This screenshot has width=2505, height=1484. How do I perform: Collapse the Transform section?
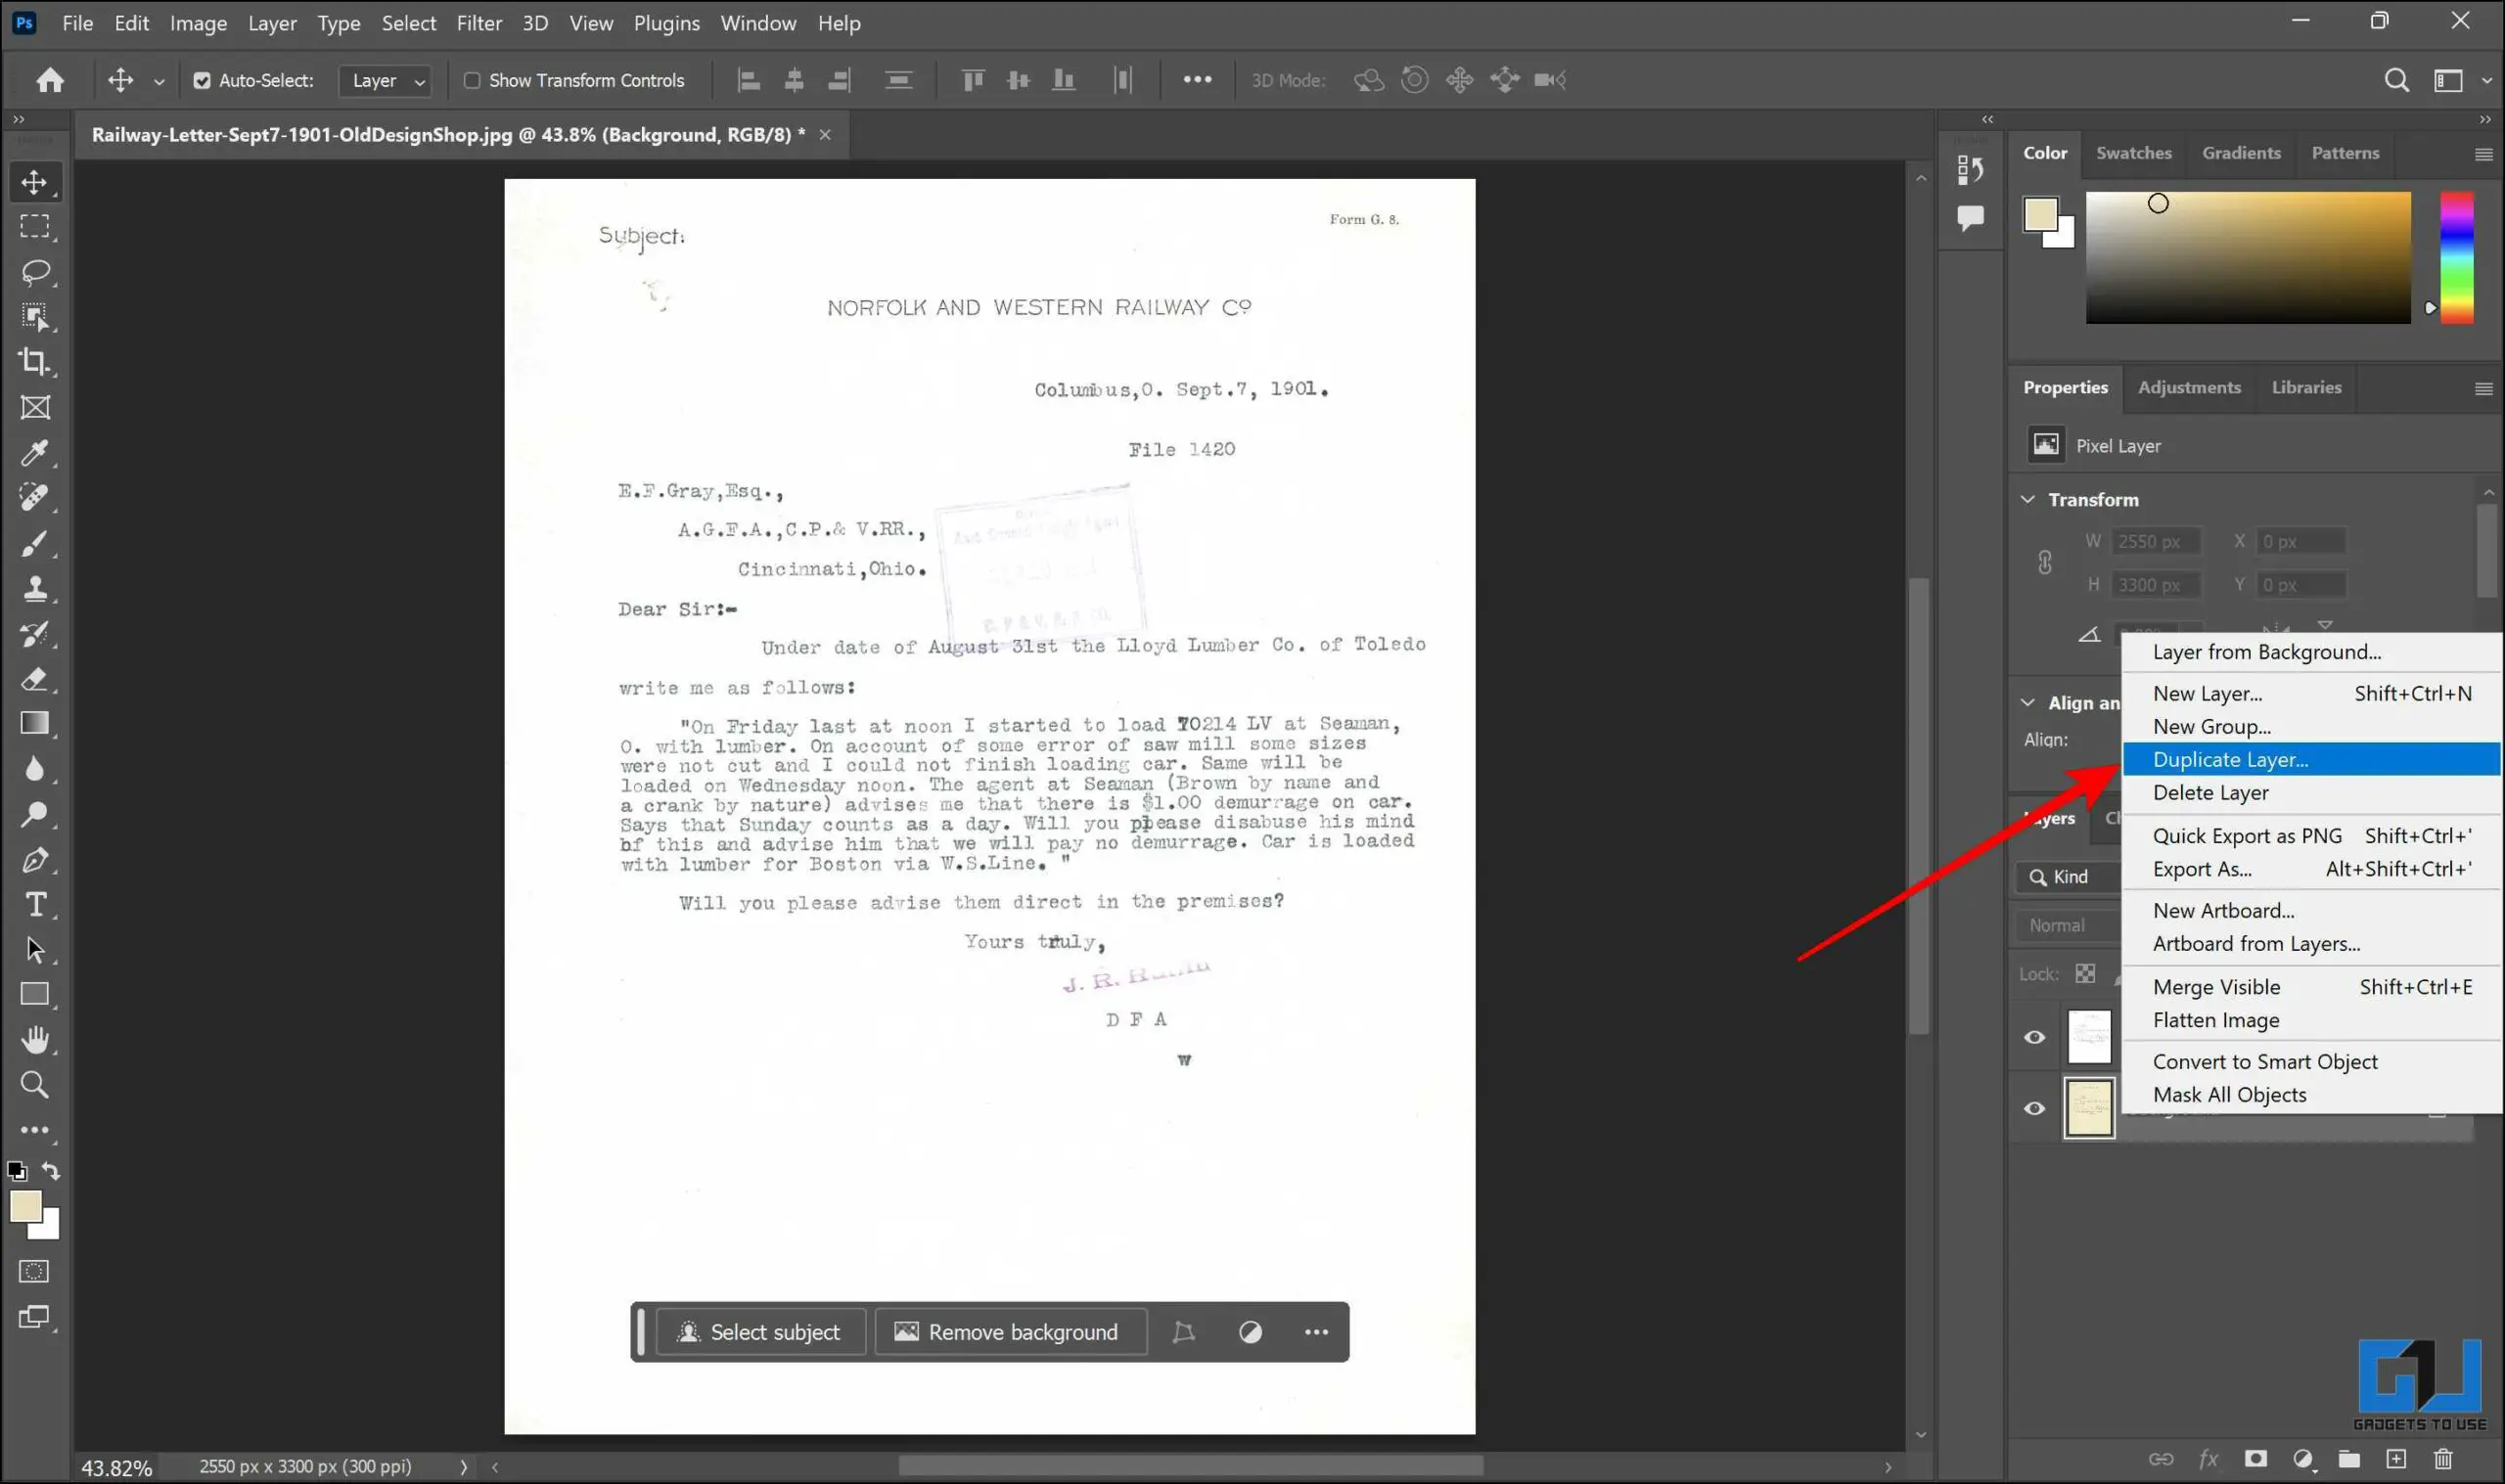(2028, 499)
